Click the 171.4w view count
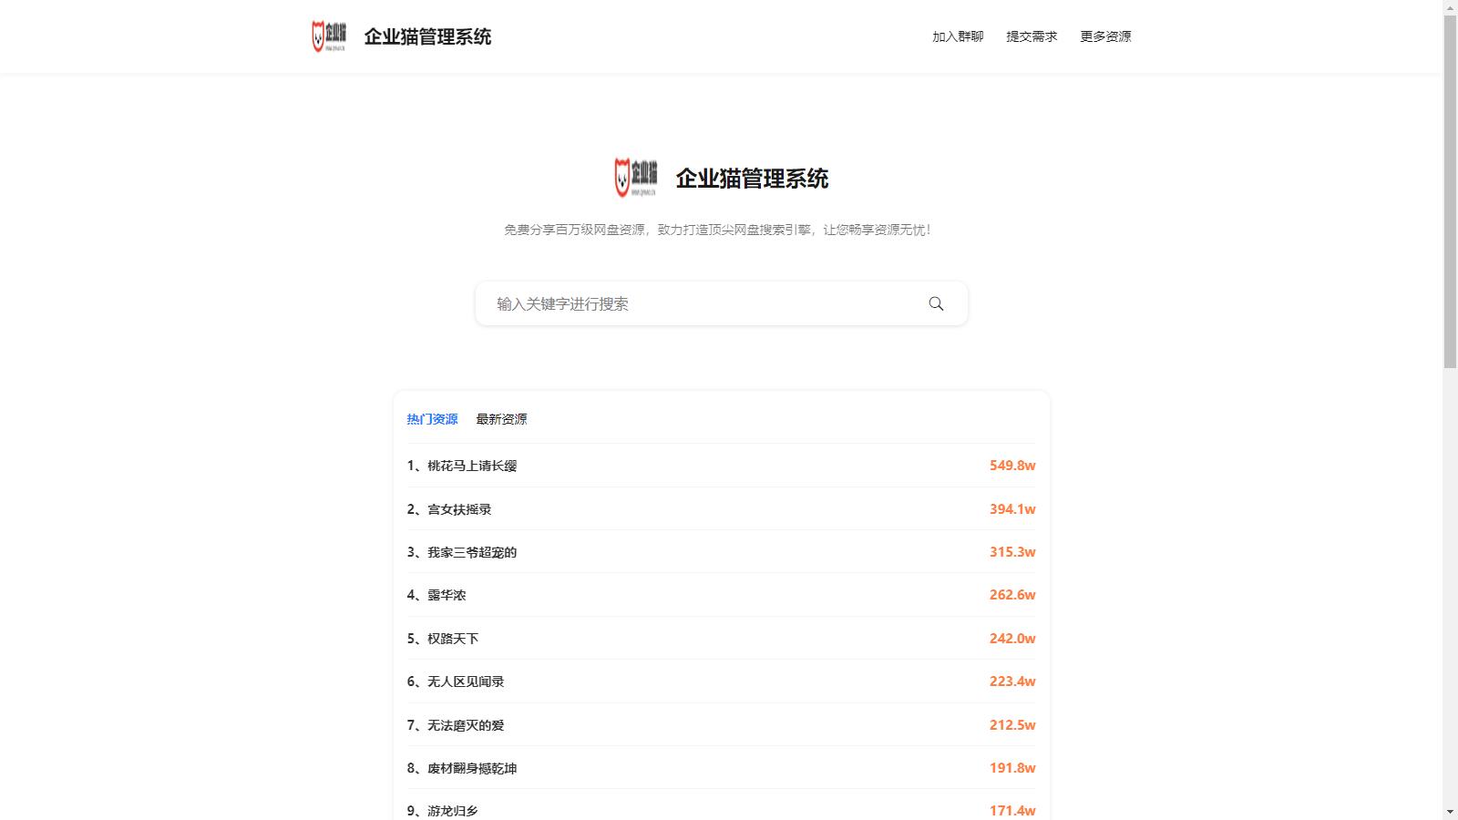This screenshot has width=1458, height=820. (x=1012, y=811)
